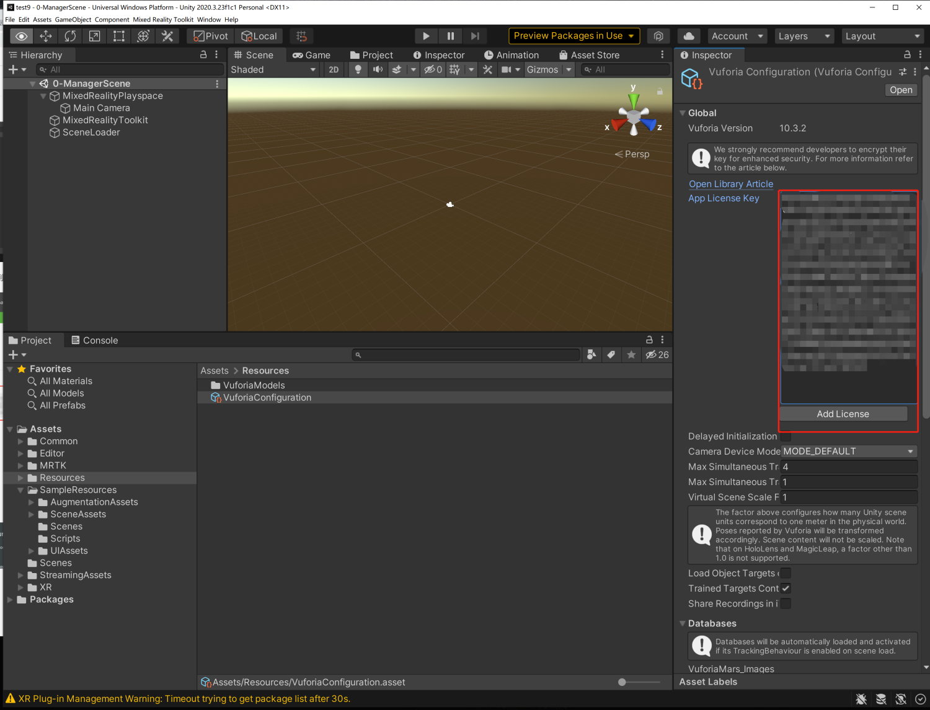Switch to the Animation tab
930x710 pixels.
click(x=511, y=55)
